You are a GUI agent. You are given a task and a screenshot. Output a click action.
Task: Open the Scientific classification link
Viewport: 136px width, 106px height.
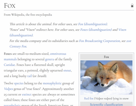click(x=106, y=104)
